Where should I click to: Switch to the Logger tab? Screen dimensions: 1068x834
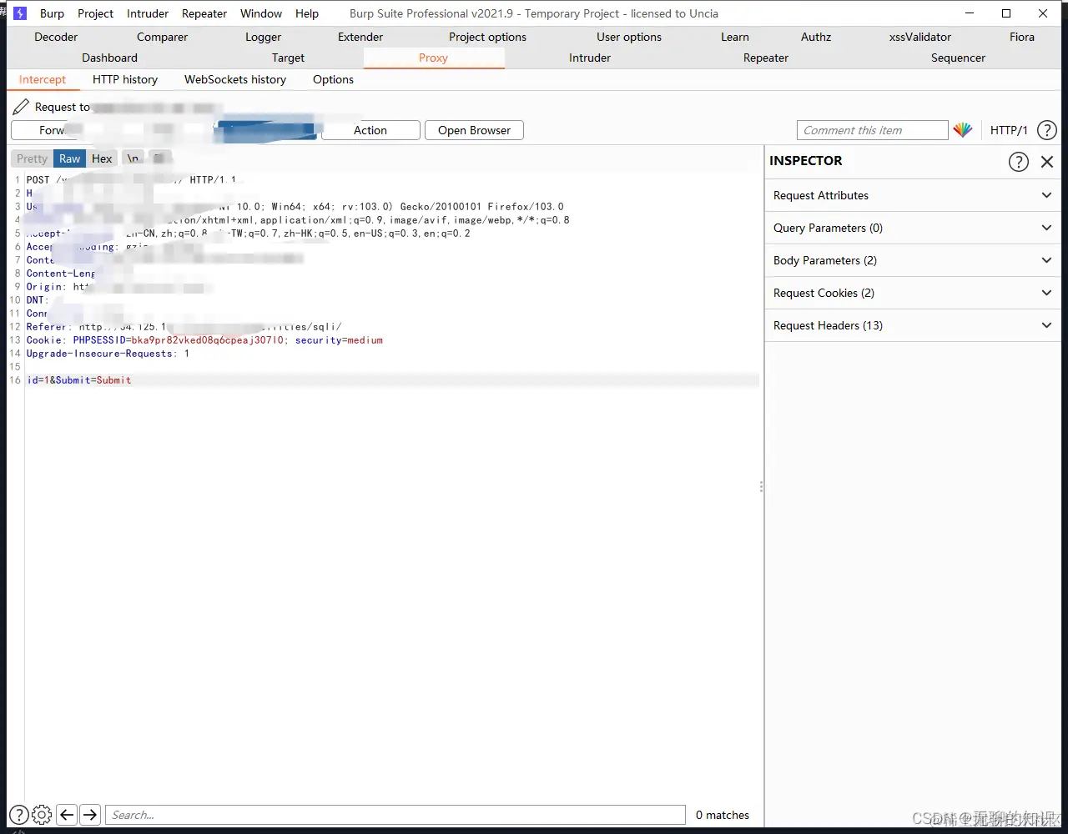264,37
